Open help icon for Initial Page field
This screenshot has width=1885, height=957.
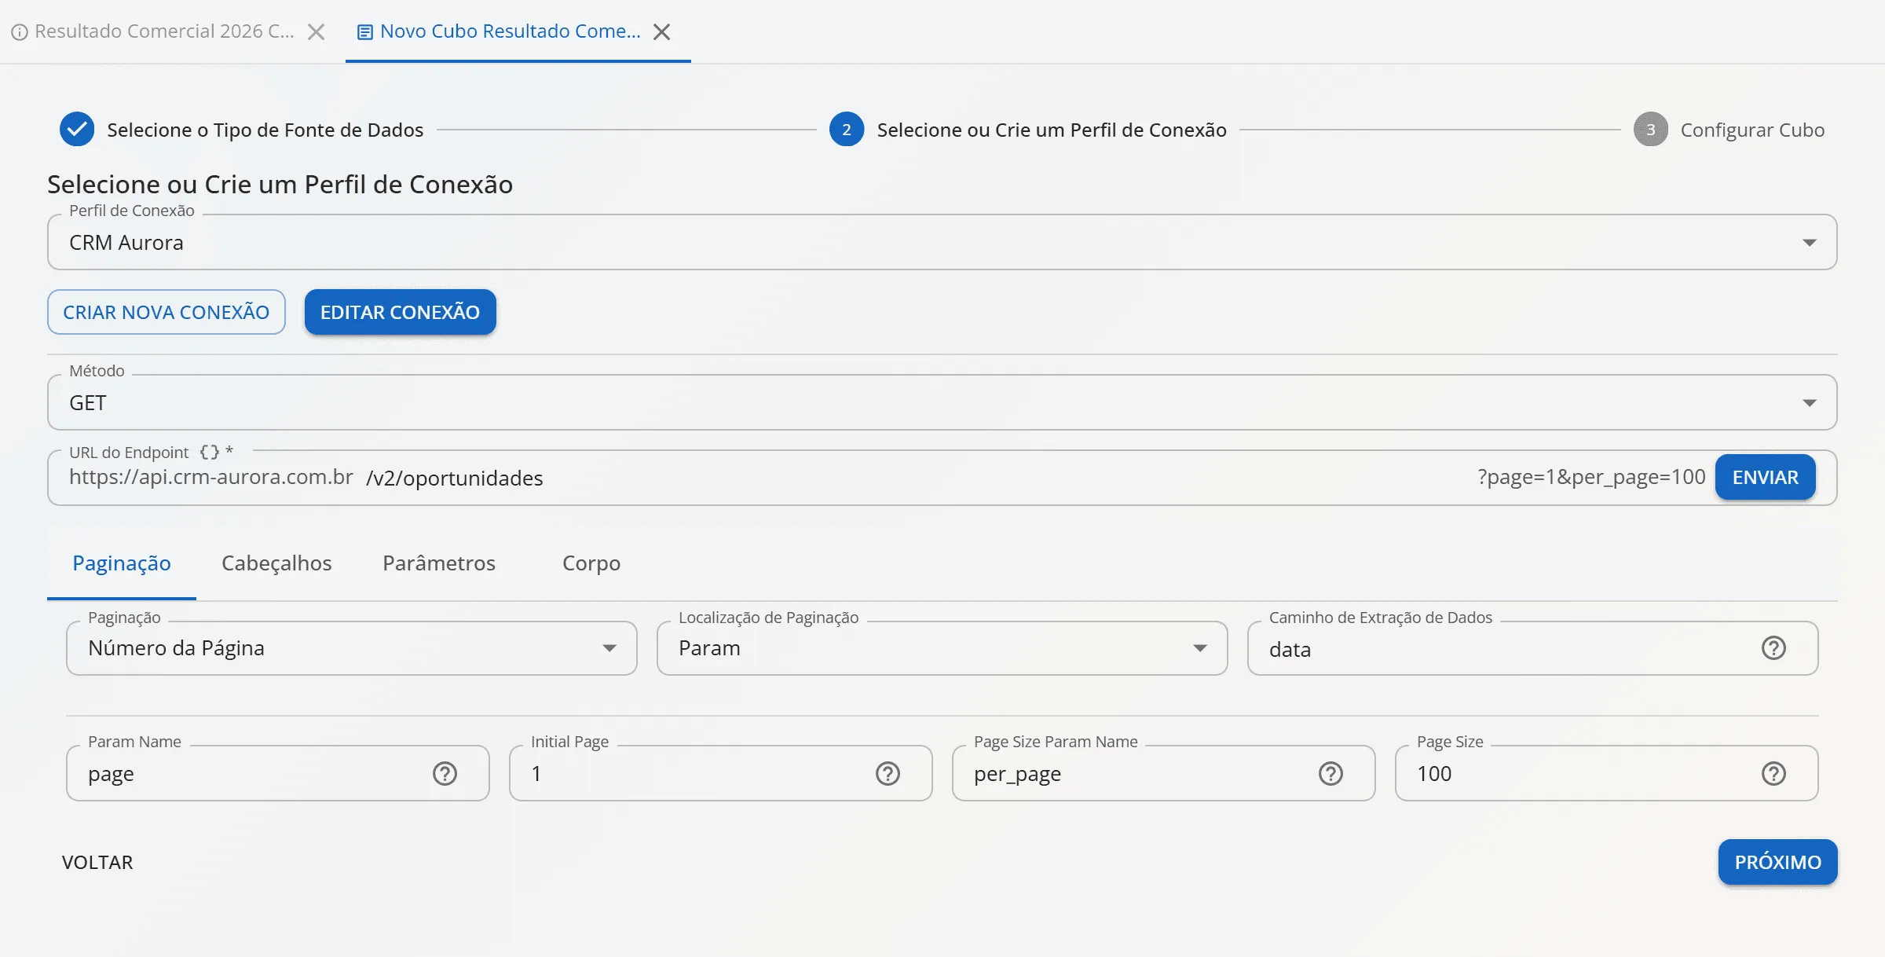coord(888,774)
